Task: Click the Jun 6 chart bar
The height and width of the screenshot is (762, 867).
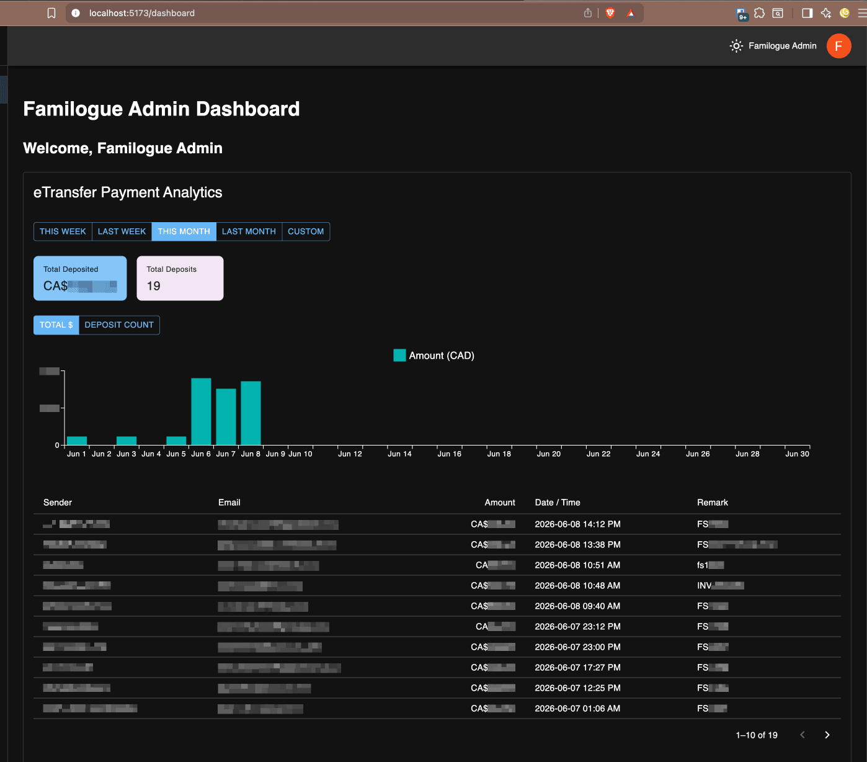Action: pyautogui.click(x=201, y=411)
